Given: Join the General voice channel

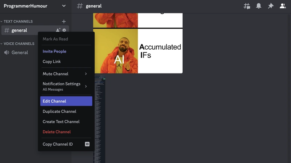Looking at the screenshot, I should click(20, 53).
